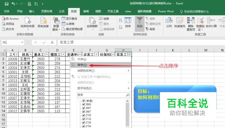Open the Name Box dropdown arrow
Screen dimensions: 225x128
coord(22,42)
